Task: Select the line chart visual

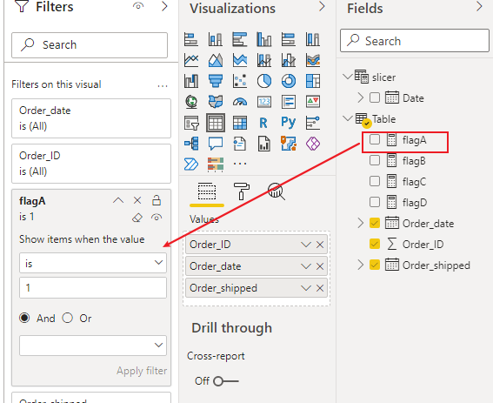Action: (190, 60)
